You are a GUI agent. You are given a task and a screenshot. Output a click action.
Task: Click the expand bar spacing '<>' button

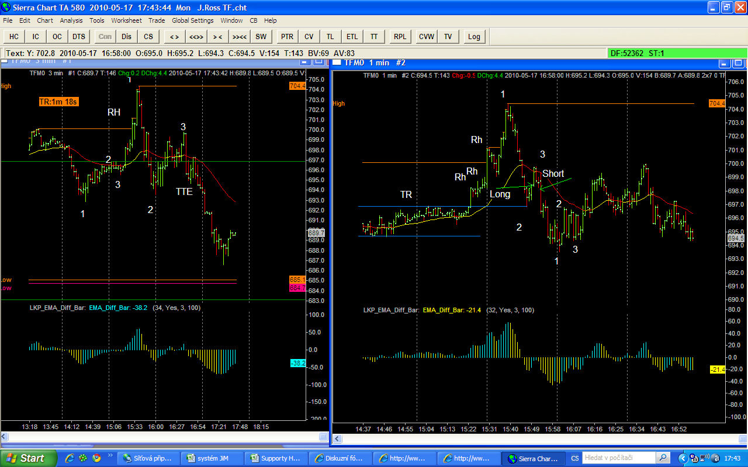point(174,36)
